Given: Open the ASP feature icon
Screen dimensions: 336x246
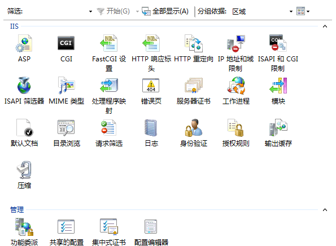Looking at the screenshot, I should tap(24, 43).
